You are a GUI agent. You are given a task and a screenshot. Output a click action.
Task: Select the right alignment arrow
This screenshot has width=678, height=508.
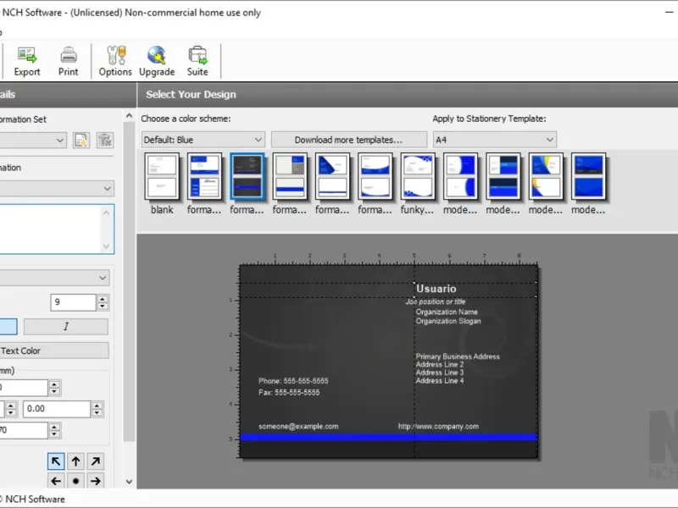tap(96, 481)
